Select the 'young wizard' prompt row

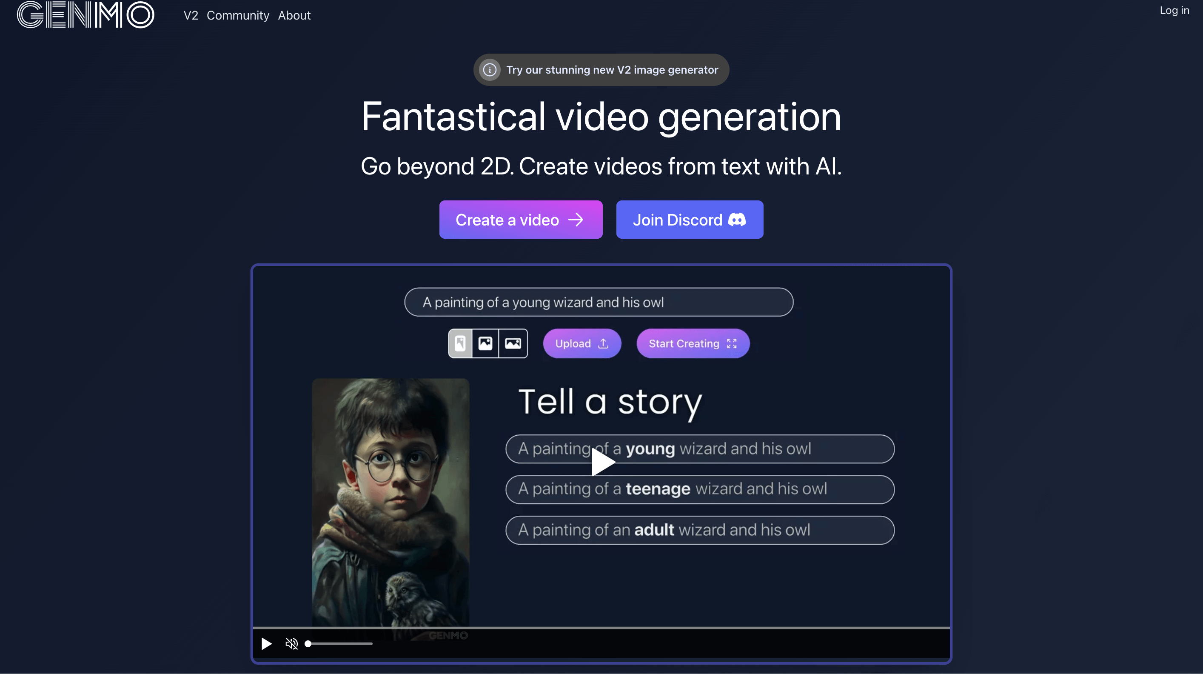click(x=700, y=448)
